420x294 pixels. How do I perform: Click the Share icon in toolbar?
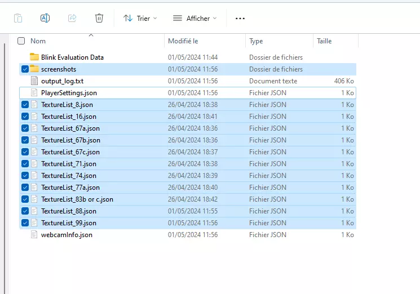[72, 18]
